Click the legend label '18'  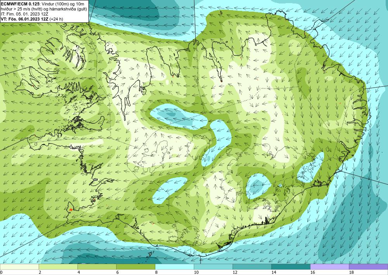351,273
